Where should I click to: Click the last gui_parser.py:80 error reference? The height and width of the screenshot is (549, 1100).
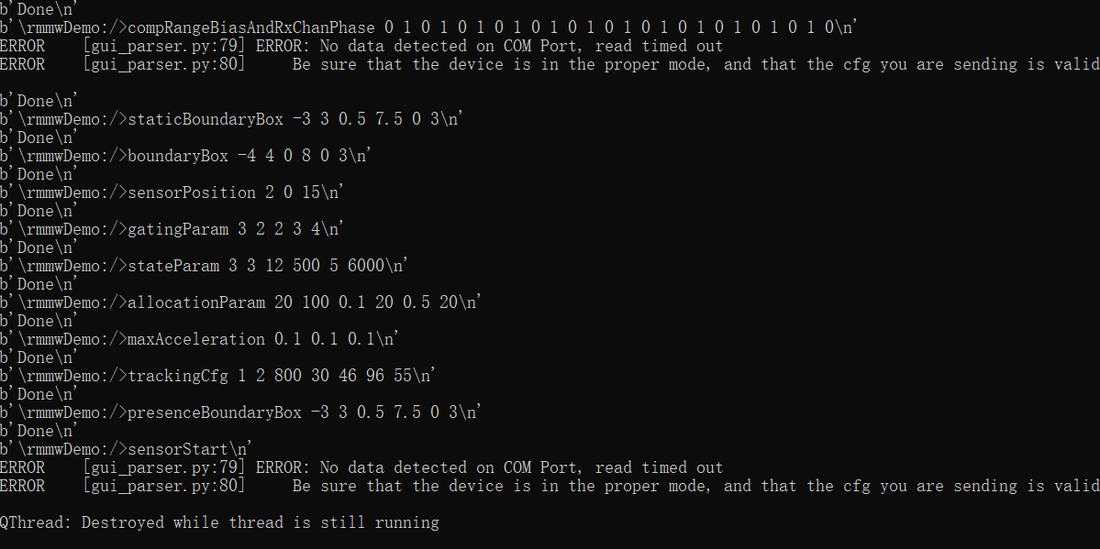[163, 486]
